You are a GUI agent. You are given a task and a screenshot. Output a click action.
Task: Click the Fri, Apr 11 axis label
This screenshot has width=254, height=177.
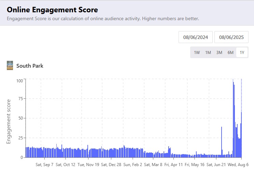tap(173, 165)
